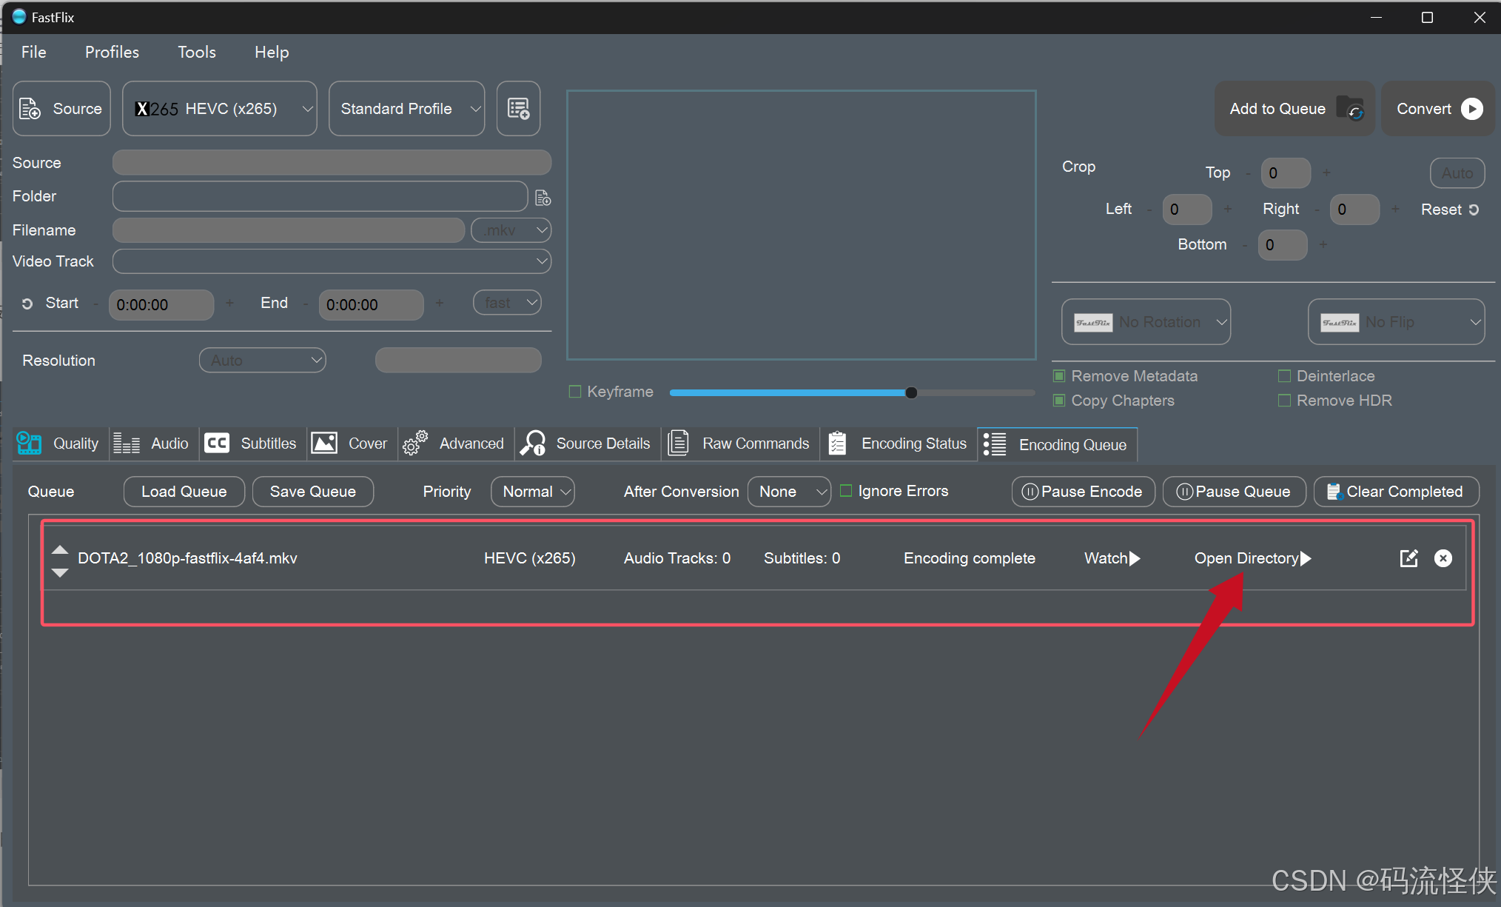Enable the Ignore Errors checkbox

pos(846,491)
